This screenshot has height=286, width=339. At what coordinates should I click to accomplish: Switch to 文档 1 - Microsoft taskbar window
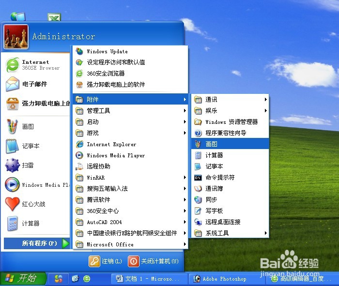[x=149, y=279]
